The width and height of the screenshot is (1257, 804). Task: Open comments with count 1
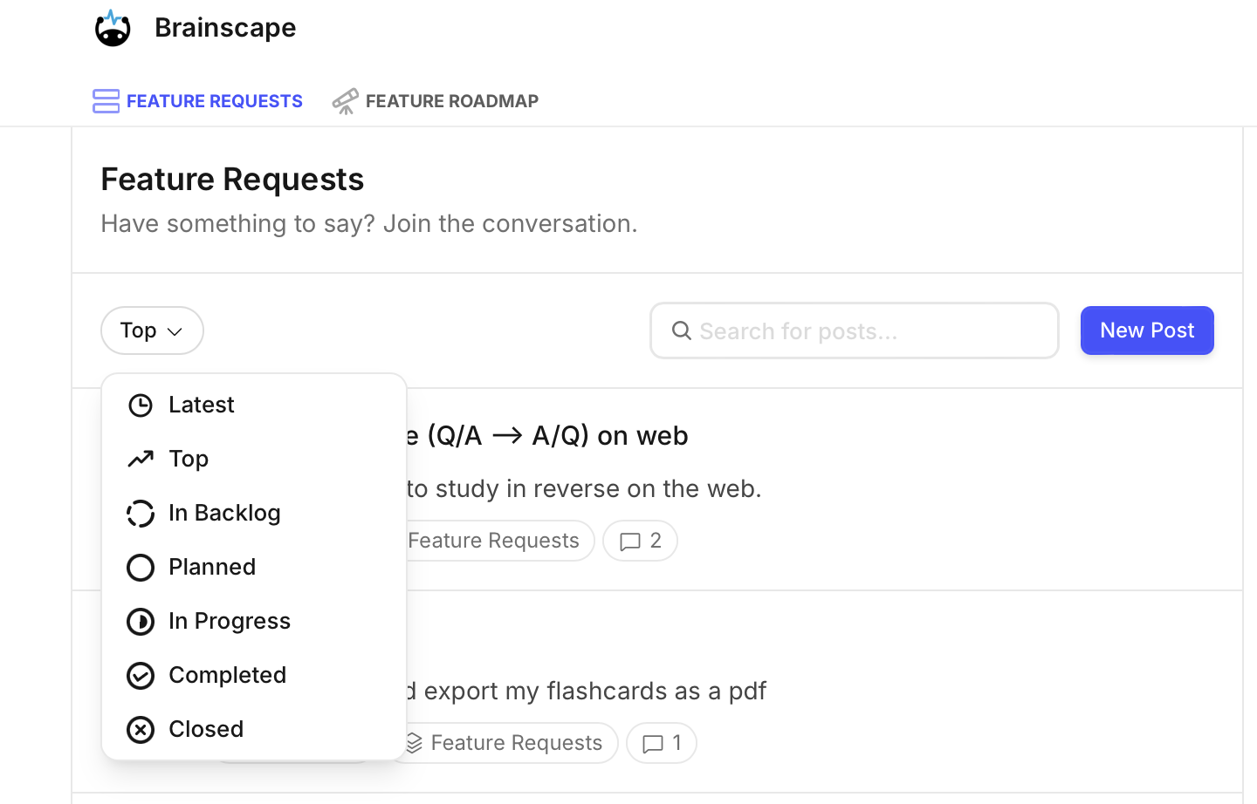662,743
